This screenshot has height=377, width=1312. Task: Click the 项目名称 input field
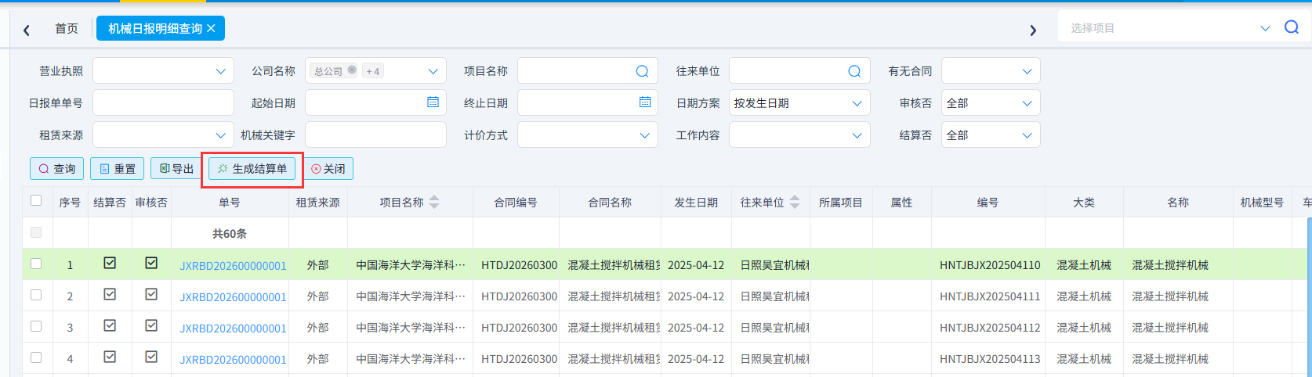click(x=588, y=70)
